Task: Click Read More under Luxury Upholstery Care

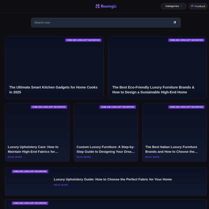Action: 16,157
